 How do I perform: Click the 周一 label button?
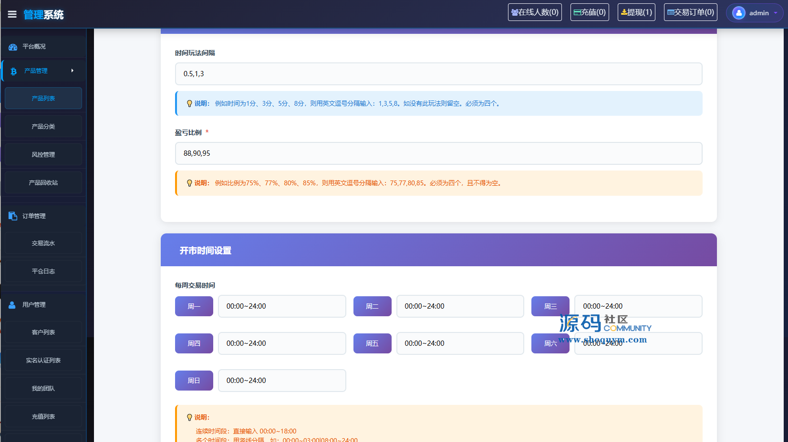click(x=194, y=306)
